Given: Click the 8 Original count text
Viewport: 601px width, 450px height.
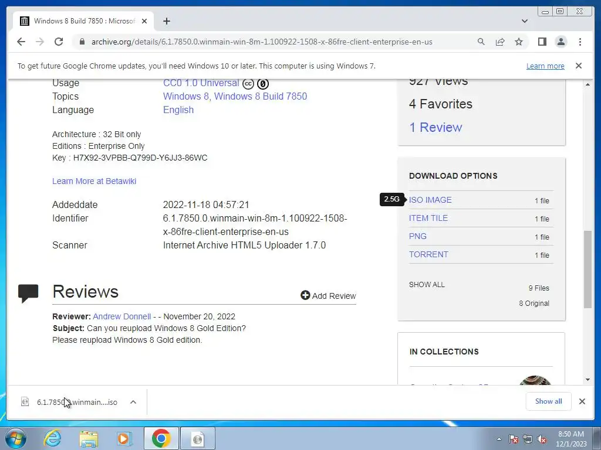Looking at the screenshot, I should [534, 304].
